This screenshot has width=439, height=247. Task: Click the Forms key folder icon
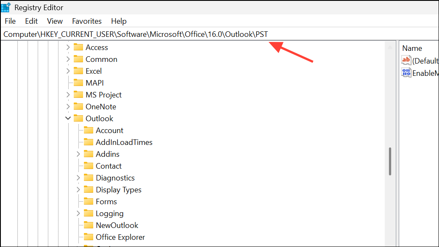pos(89,201)
